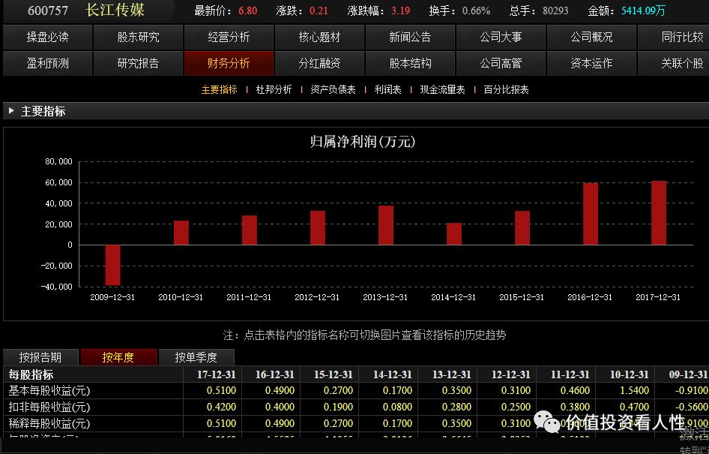Click the 2011-12-31 profit bar
Viewport: 709px width, 454px height.
coord(249,230)
